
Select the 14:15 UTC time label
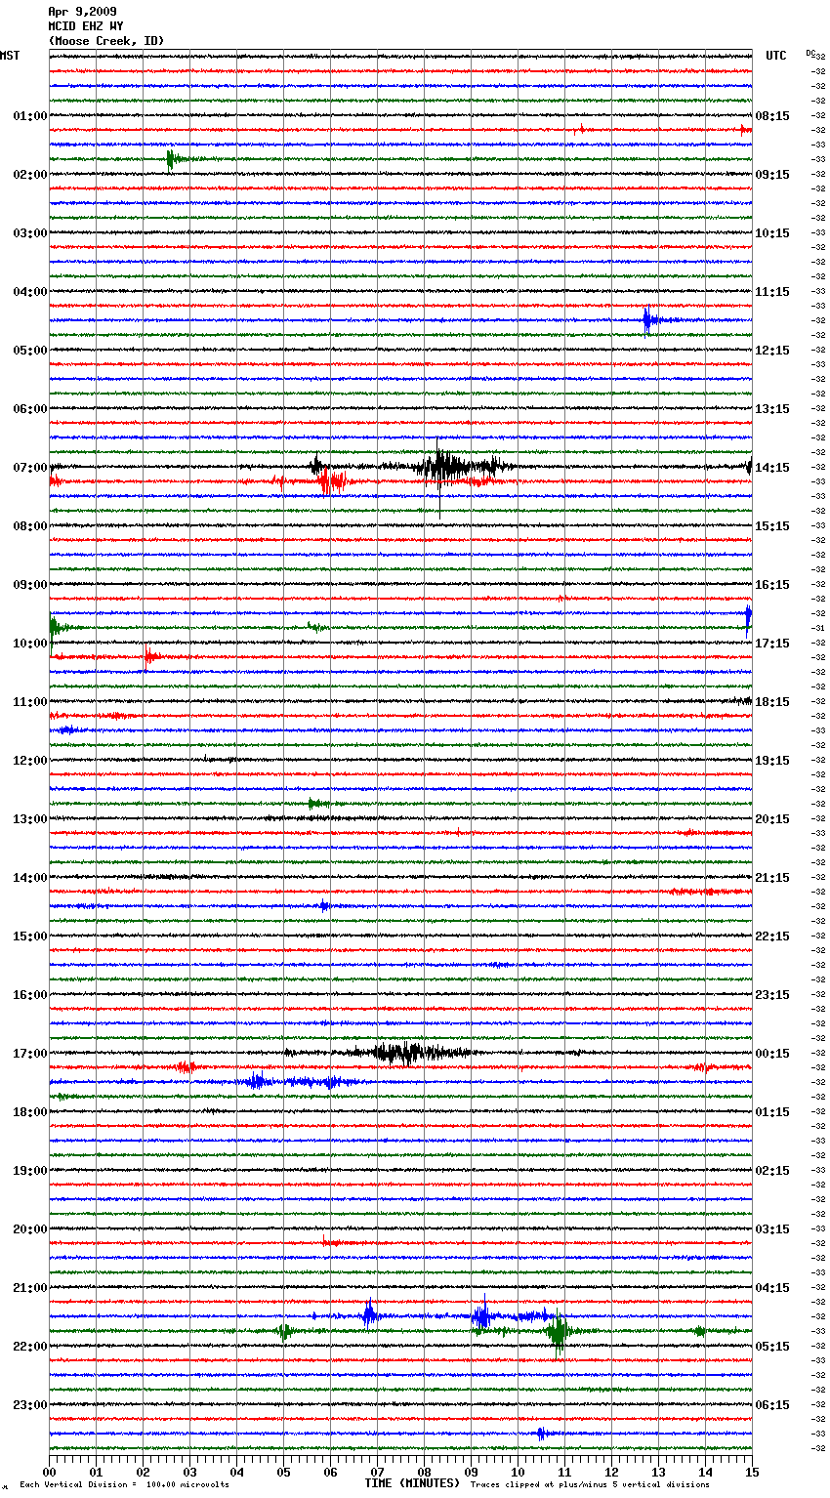(772, 468)
